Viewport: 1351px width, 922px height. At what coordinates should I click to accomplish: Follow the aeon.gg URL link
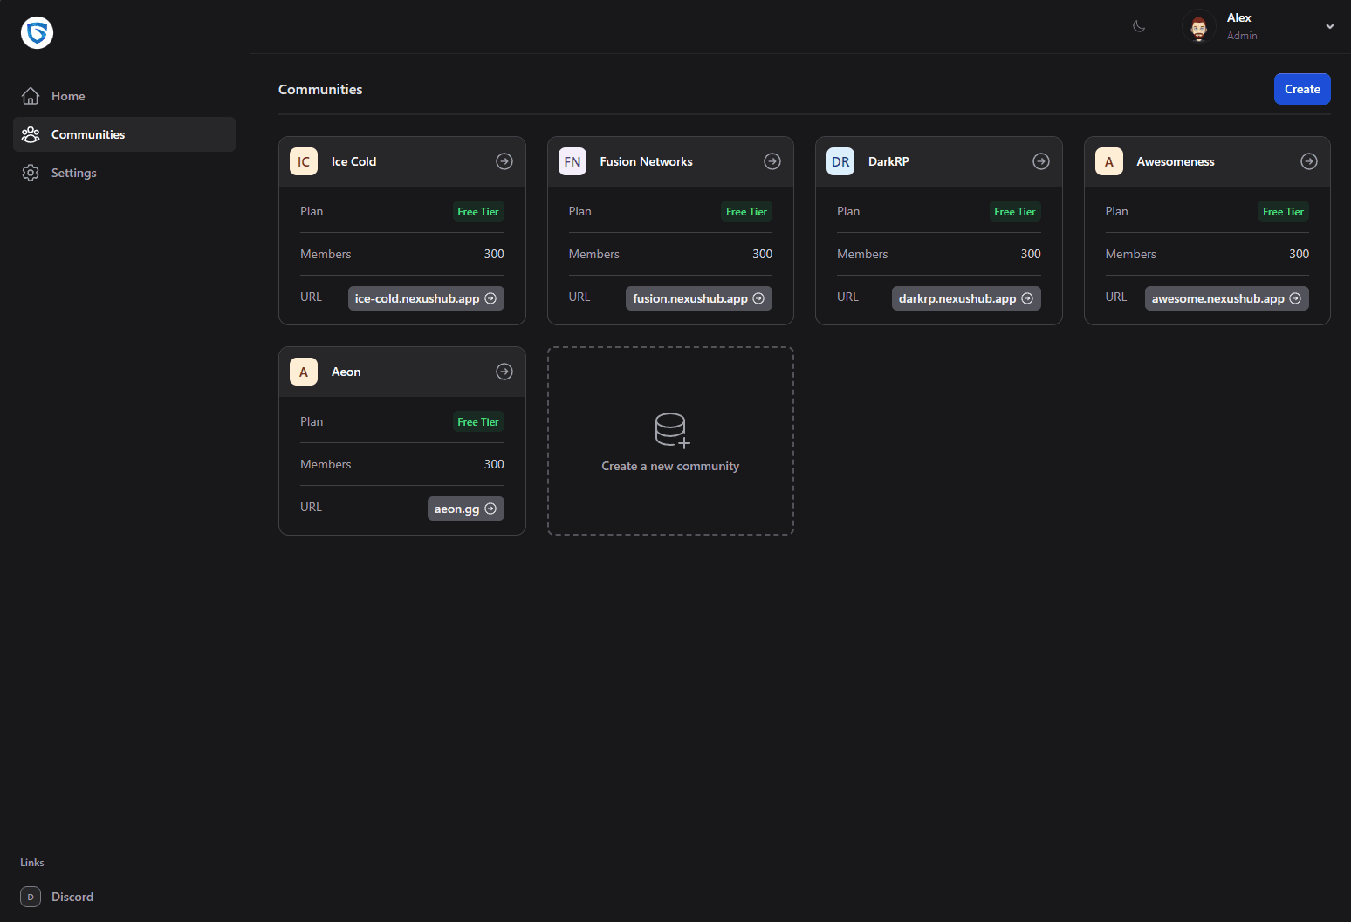click(465, 509)
